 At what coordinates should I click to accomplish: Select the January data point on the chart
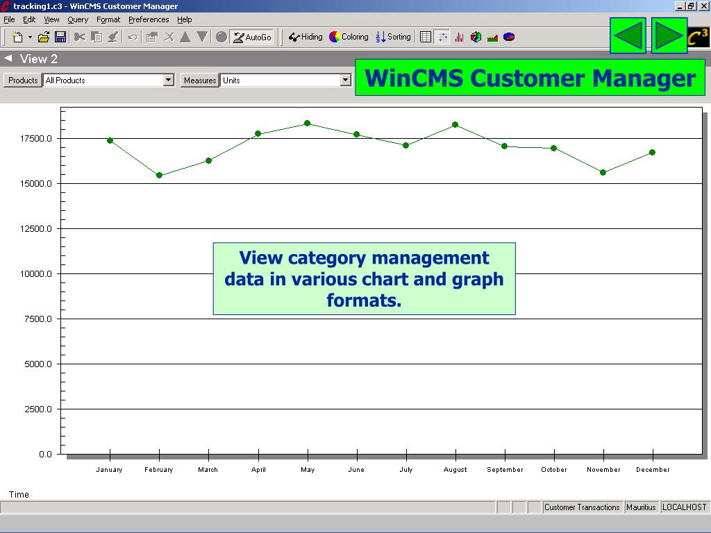click(110, 140)
